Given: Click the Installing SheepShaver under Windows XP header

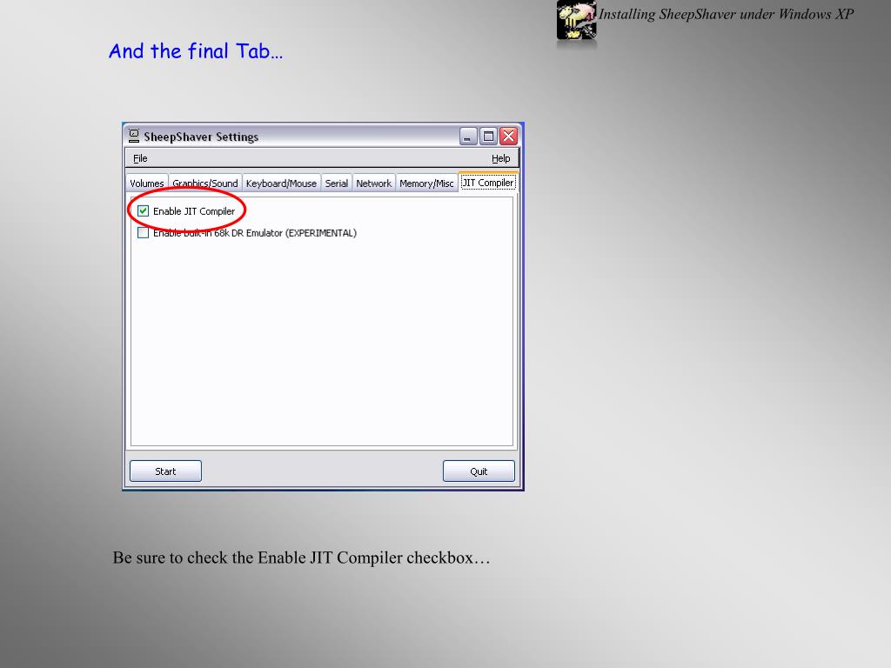Looking at the screenshot, I should coord(727,14).
